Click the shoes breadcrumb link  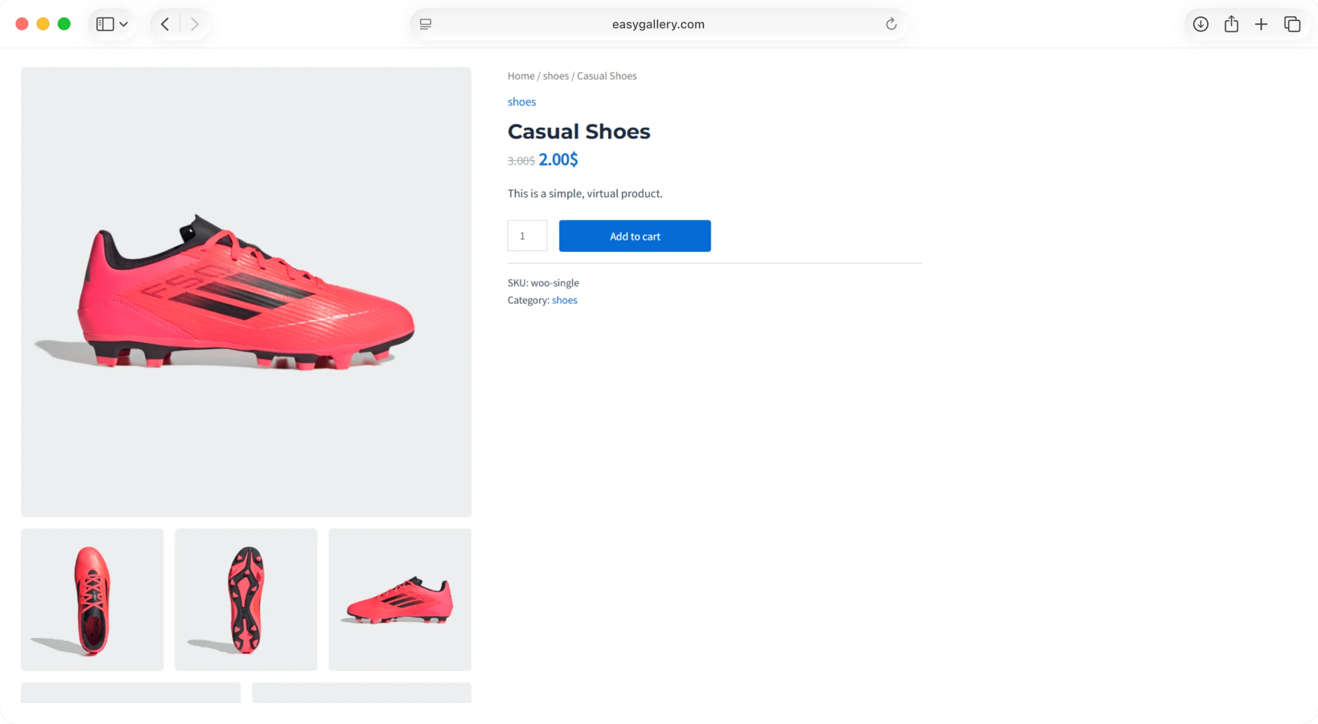click(556, 76)
